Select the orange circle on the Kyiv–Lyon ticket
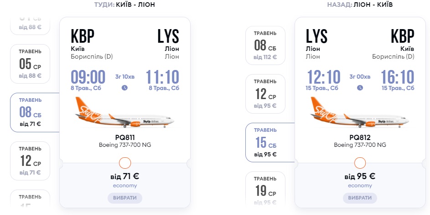The height and width of the screenshot is (215, 430). (124, 163)
